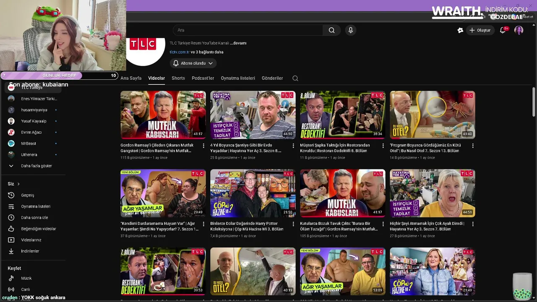Play Ağır Yaşamlar 29:49 thumbnail
Image resolution: width=537 pixels, height=302 pixels.
163,193
